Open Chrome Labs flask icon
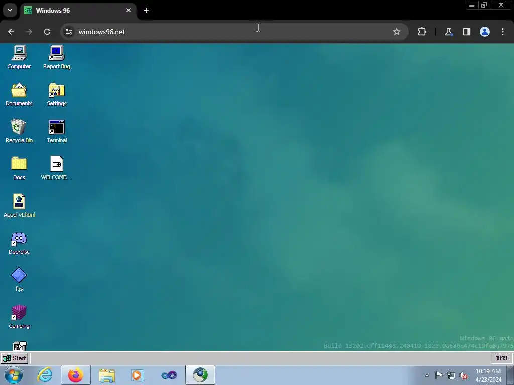Viewport: 514px width, 385px height. click(x=448, y=32)
